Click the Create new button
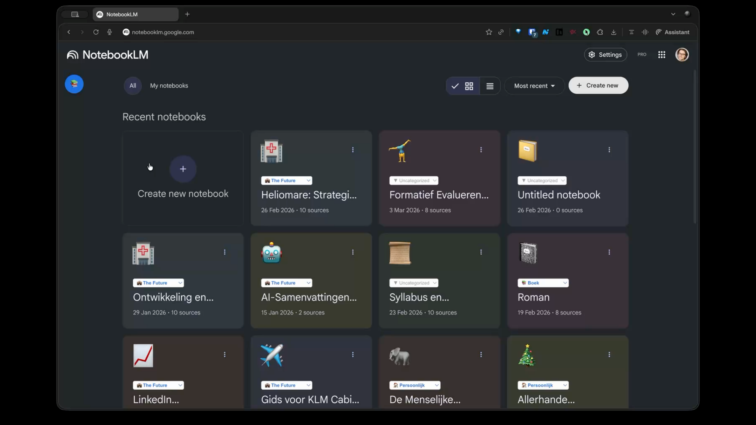756x425 pixels. point(598,85)
